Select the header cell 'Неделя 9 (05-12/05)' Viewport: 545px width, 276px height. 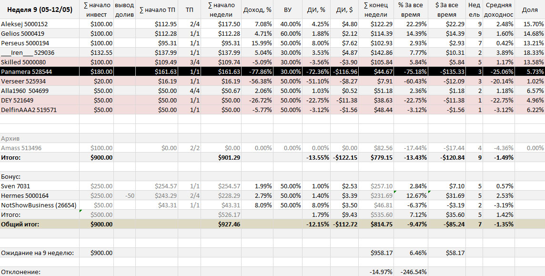coord(40,10)
